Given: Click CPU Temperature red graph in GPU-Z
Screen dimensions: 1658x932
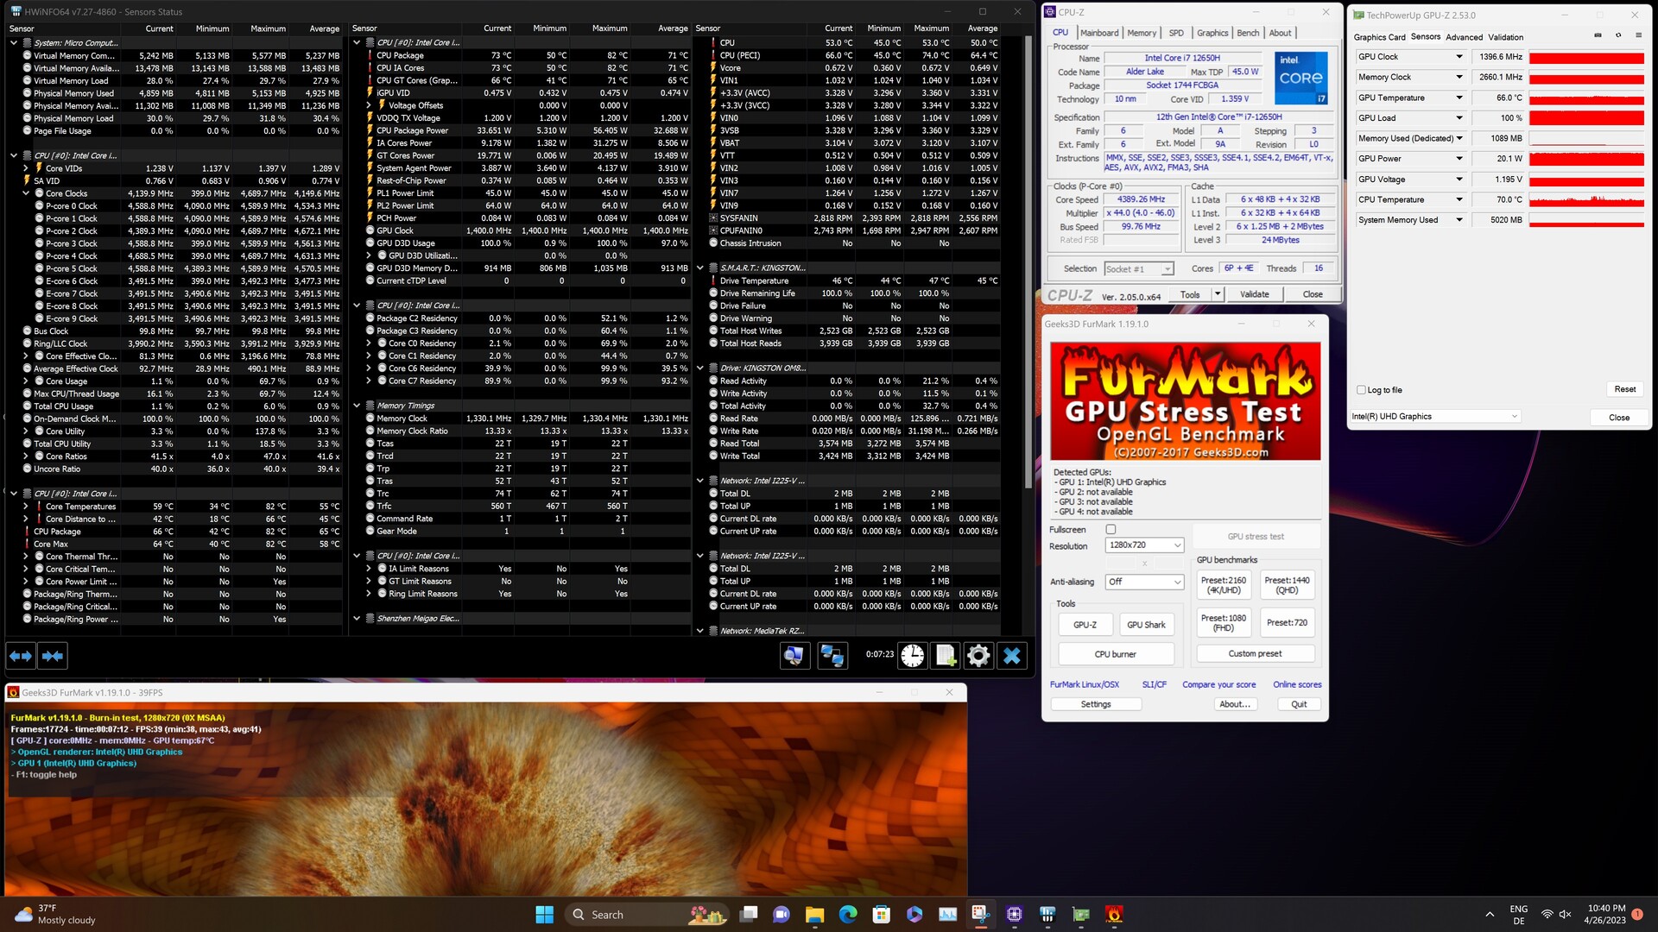Looking at the screenshot, I should click(1586, 199).
